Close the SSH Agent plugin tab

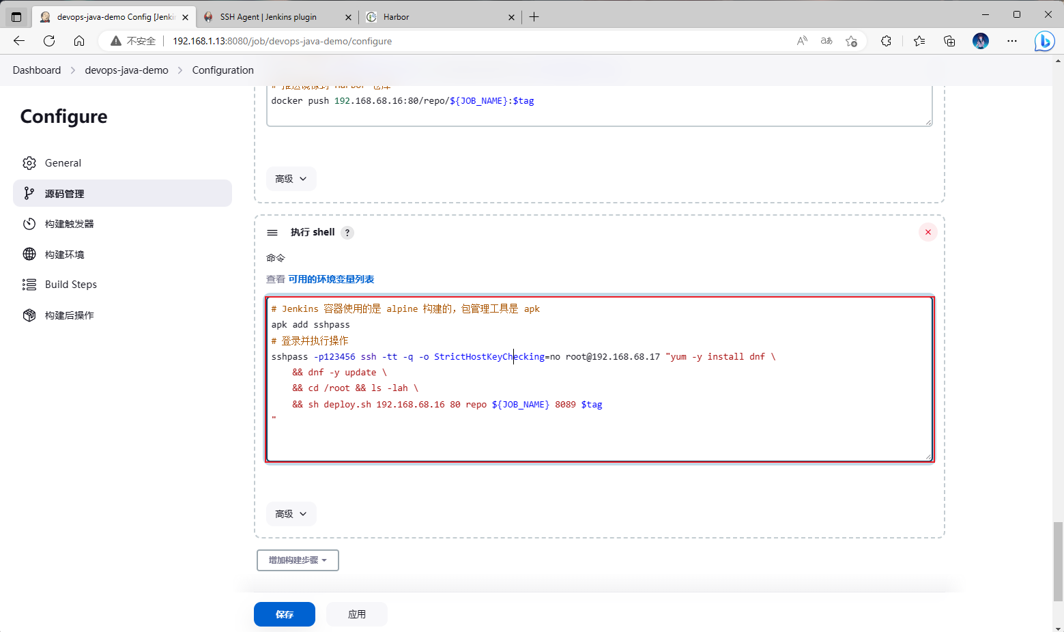click(348, 17)
